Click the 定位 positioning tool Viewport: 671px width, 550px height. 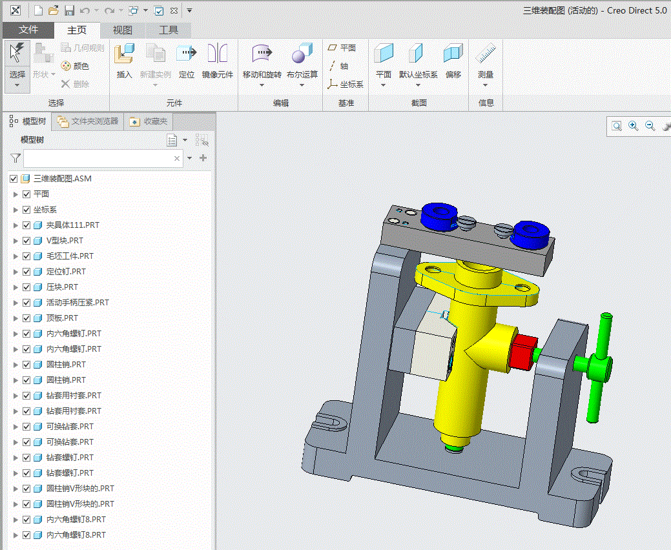(186, 61)
